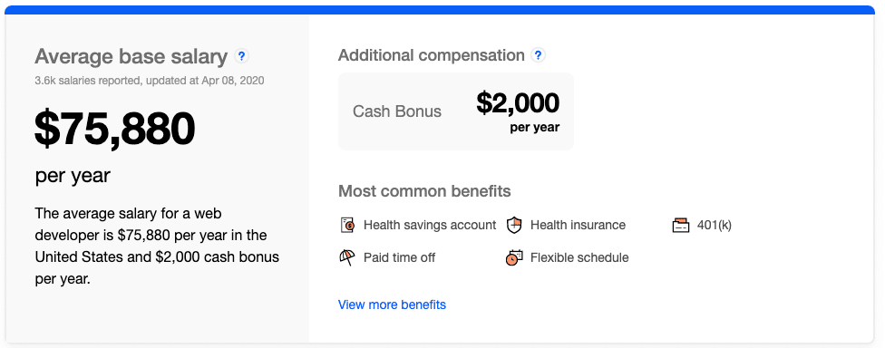The image size is (885, 348).
Task: Select the Health savings account label
Action: (x=430, y=225)
